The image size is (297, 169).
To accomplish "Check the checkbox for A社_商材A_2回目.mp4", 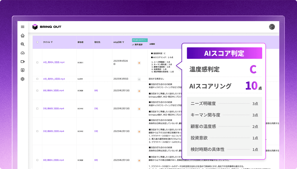I will [38, 79].
